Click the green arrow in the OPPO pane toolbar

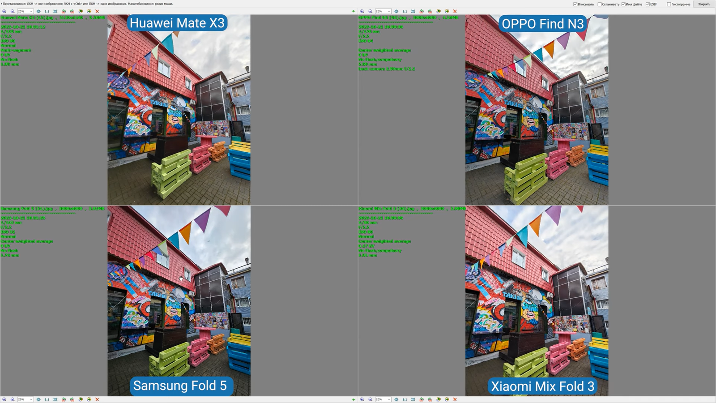[x=354, y=11]
